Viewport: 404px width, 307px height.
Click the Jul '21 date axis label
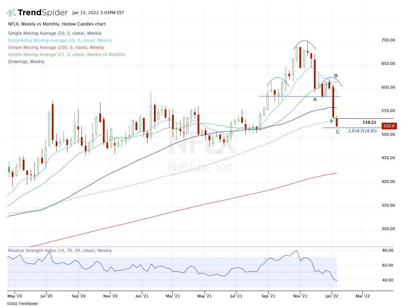(x=236, y=296)
